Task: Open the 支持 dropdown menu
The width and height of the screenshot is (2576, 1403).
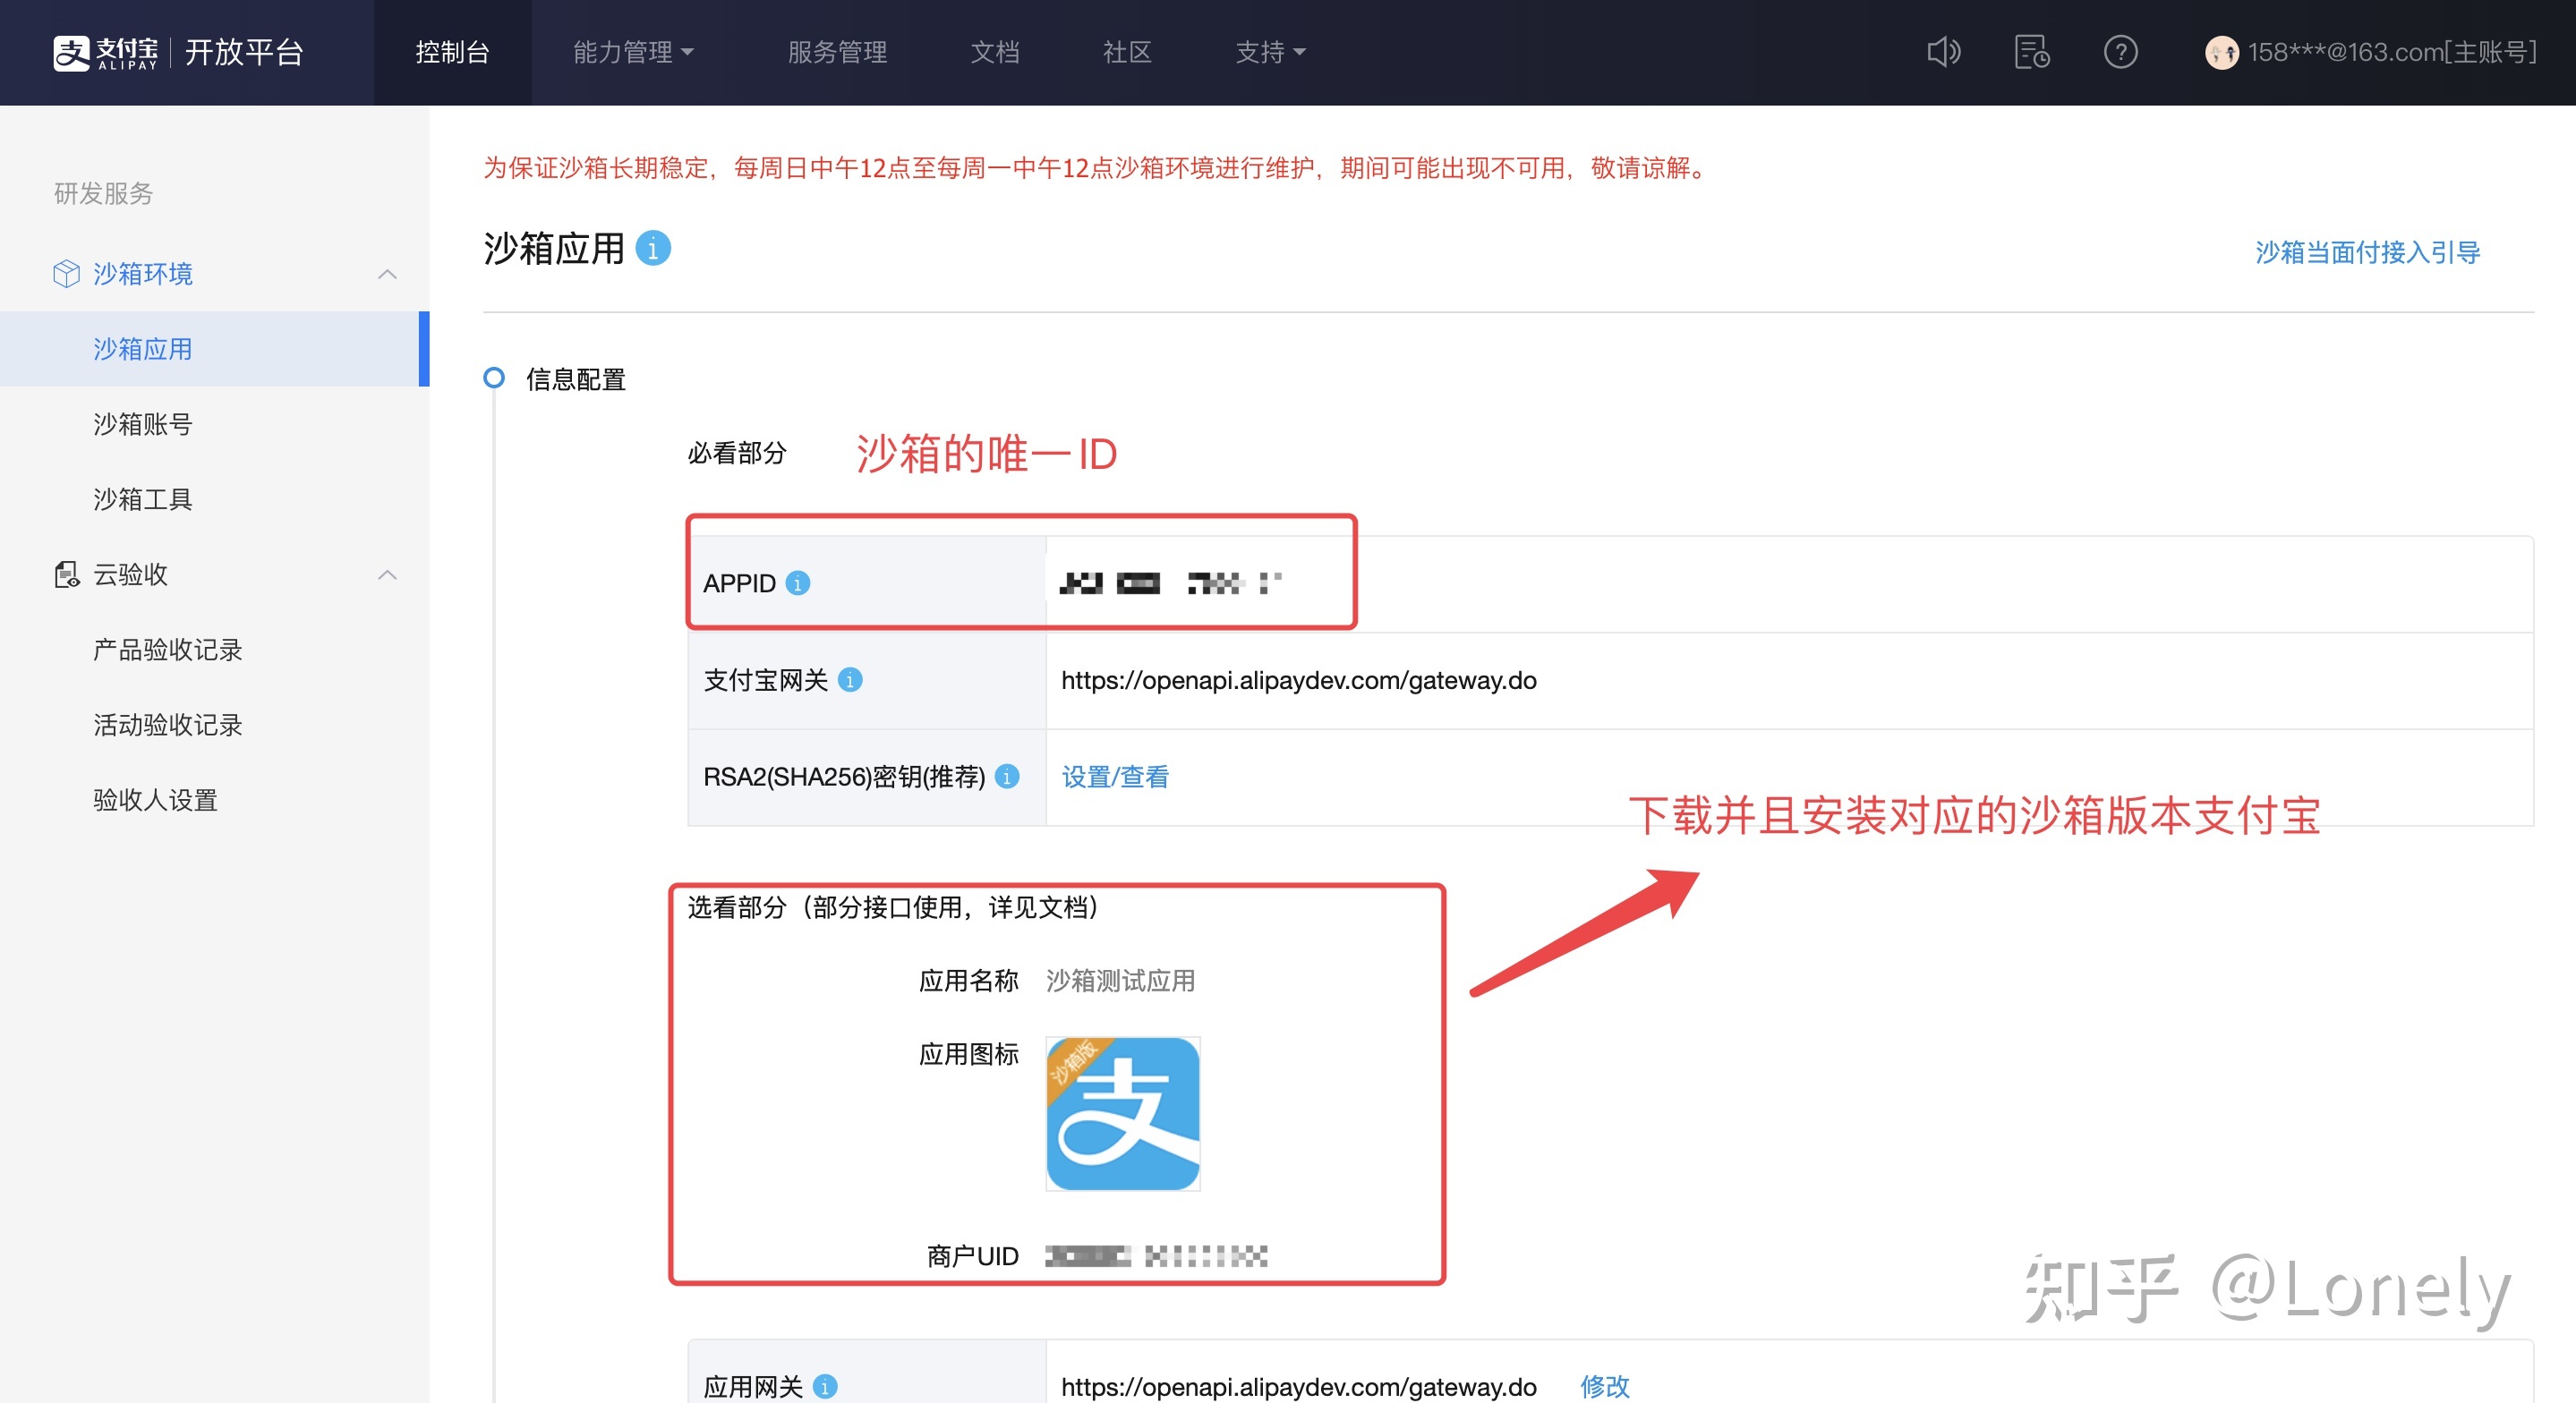Action: [x=1270, y=52]
